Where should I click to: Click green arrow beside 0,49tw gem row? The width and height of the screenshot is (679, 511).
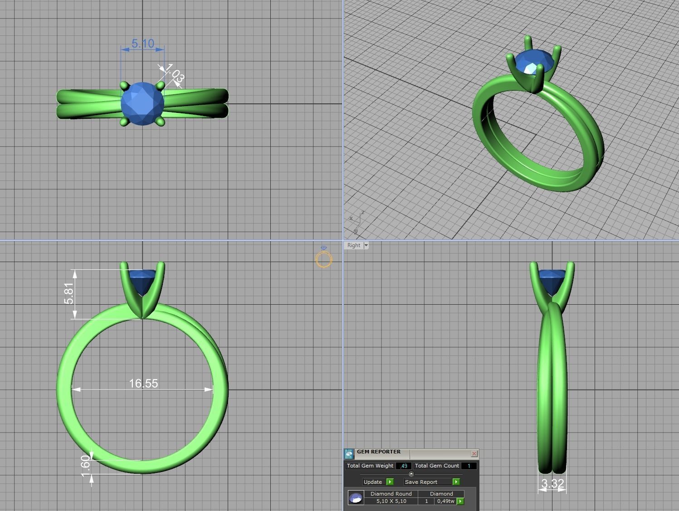tap(460, 501)
